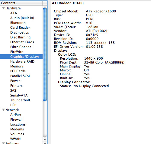The width and height of the screenshot is (151, 144).
Task: Show Printers information
Action: pos(16,86)
